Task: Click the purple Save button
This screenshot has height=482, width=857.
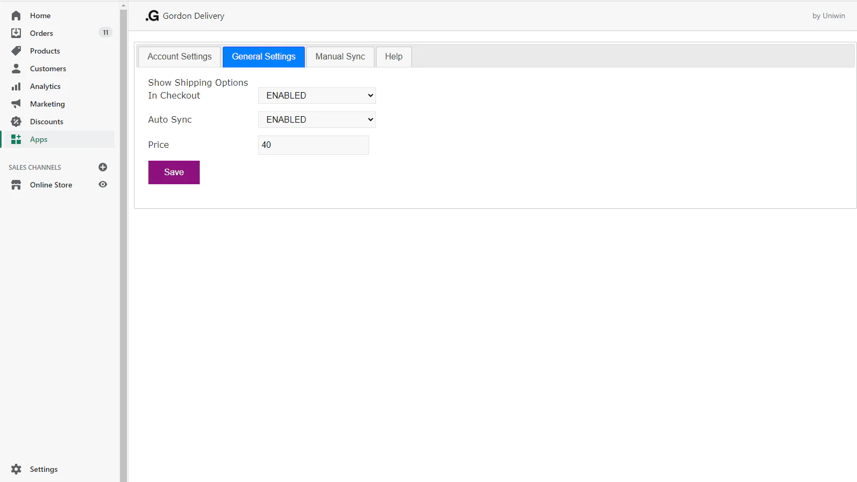Action: pos(174,172)
